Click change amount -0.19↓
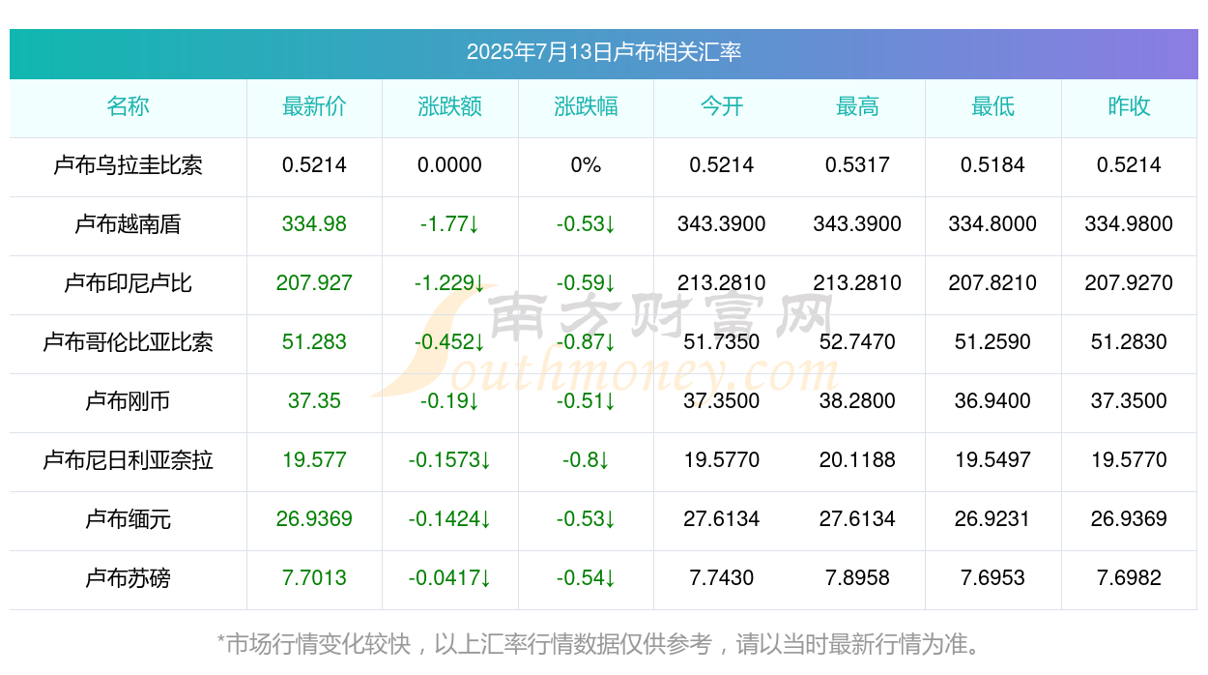Screen dimensions: 1208x675 coord(450,401)
